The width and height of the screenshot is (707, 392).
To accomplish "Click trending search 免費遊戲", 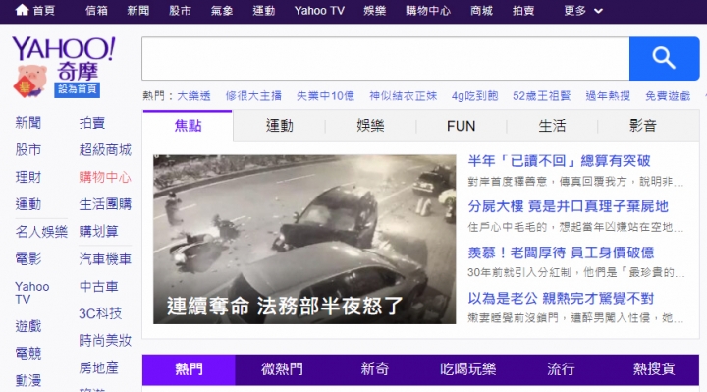I will [x=668, y=96].
